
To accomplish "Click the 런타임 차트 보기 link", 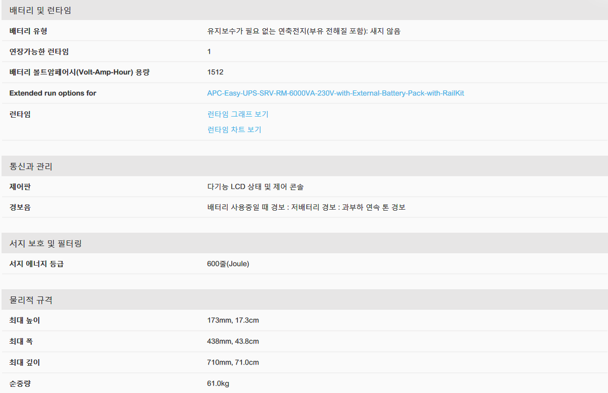I will [x=234, y=129].
